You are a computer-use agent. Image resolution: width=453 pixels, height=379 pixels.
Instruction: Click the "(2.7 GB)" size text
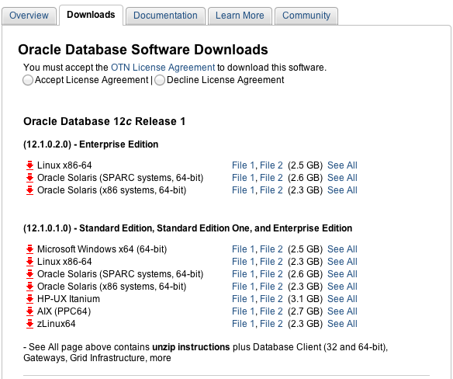305,311
